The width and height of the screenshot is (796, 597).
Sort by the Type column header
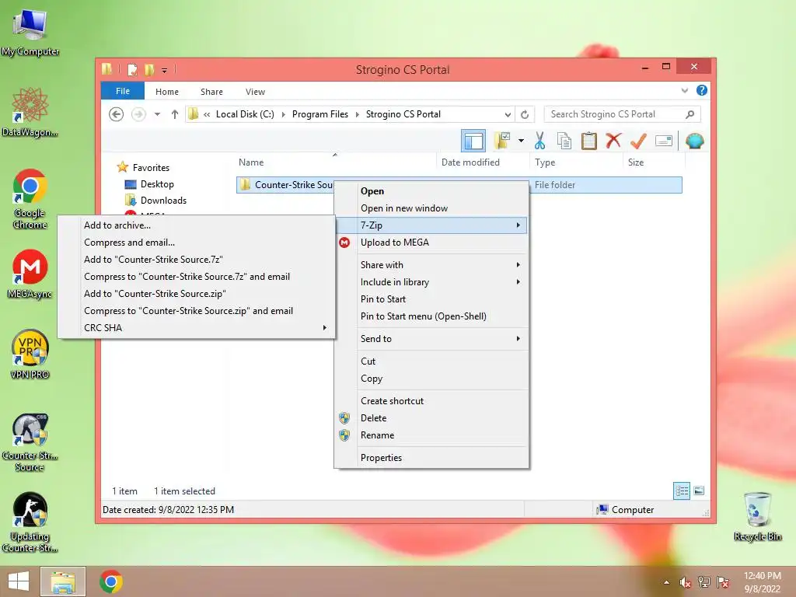[576, 162]
